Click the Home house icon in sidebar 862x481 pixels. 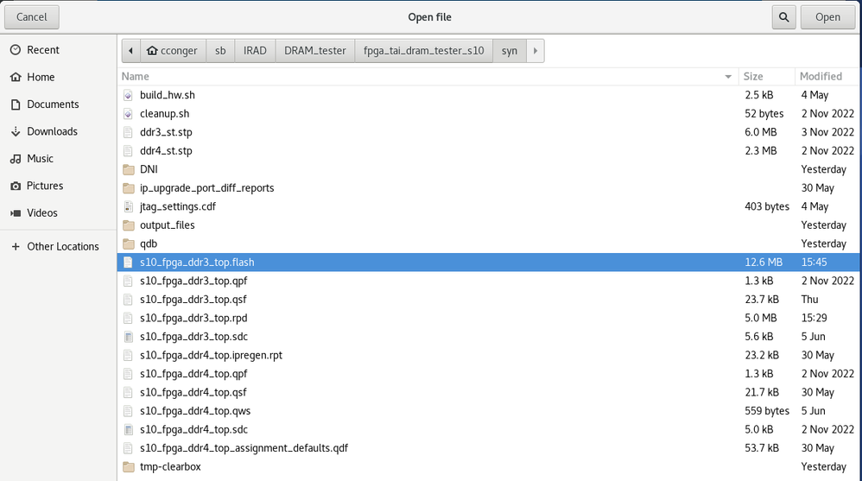tap(16, 77)
